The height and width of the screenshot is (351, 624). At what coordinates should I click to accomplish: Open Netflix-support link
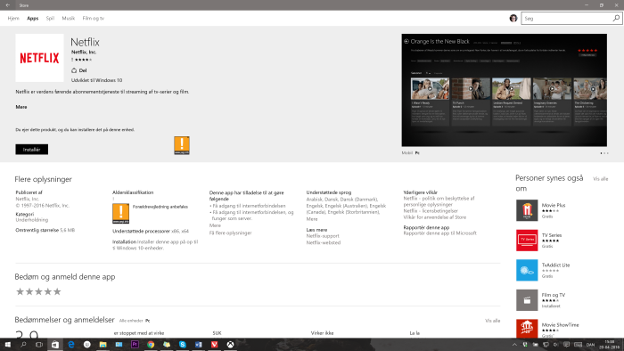pyautogui.click(x=323, y=236)
